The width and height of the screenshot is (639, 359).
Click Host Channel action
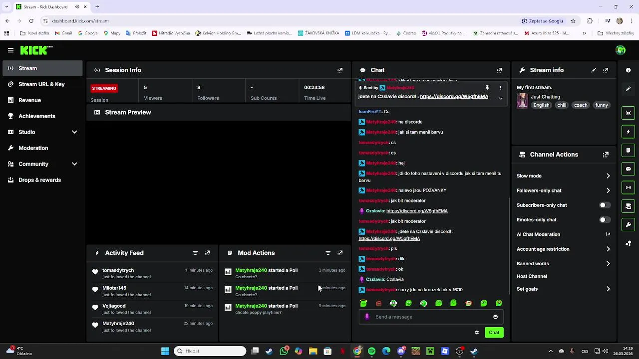click(532, 276)
